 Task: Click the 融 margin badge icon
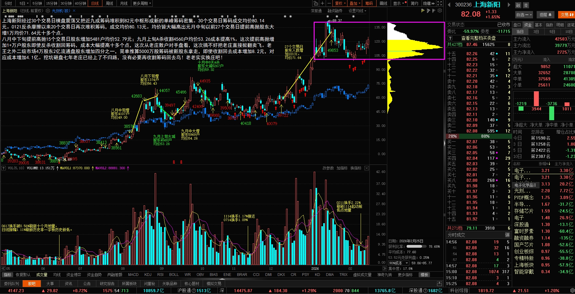(518, 5)
